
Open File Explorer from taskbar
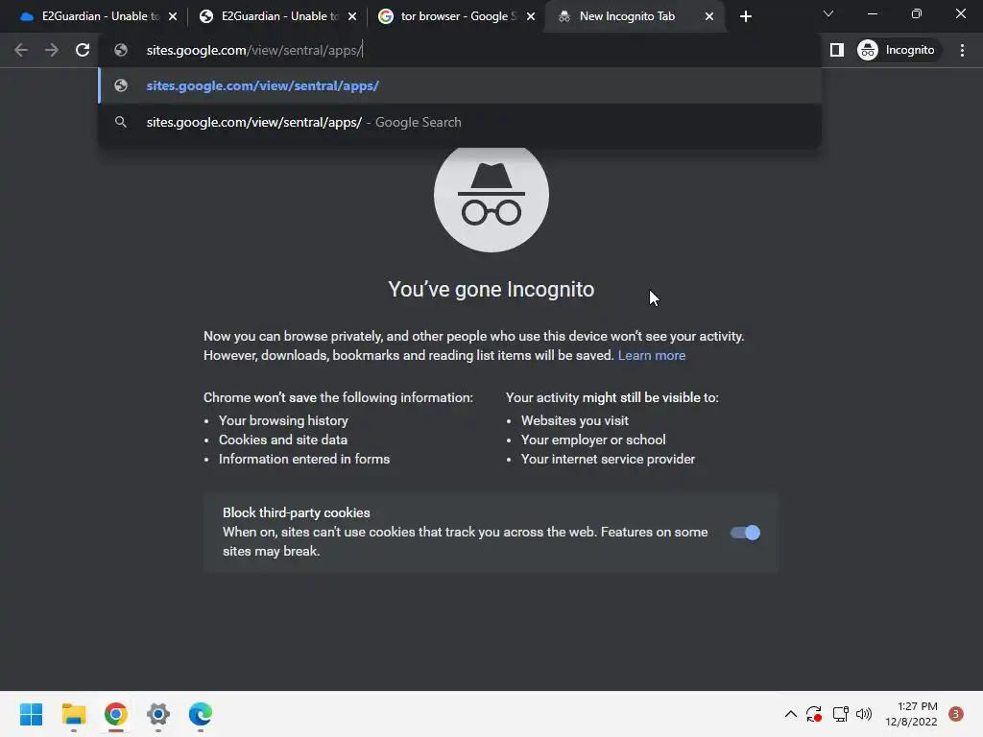click(x=73, y=714)
